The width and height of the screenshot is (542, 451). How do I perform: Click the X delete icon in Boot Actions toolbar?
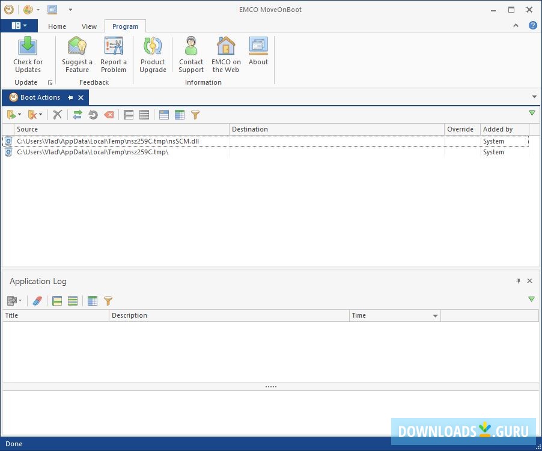click(x=57, y=115)
